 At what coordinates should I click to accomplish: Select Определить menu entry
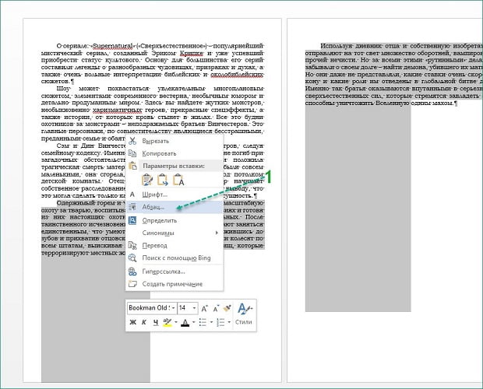point(175,220)
